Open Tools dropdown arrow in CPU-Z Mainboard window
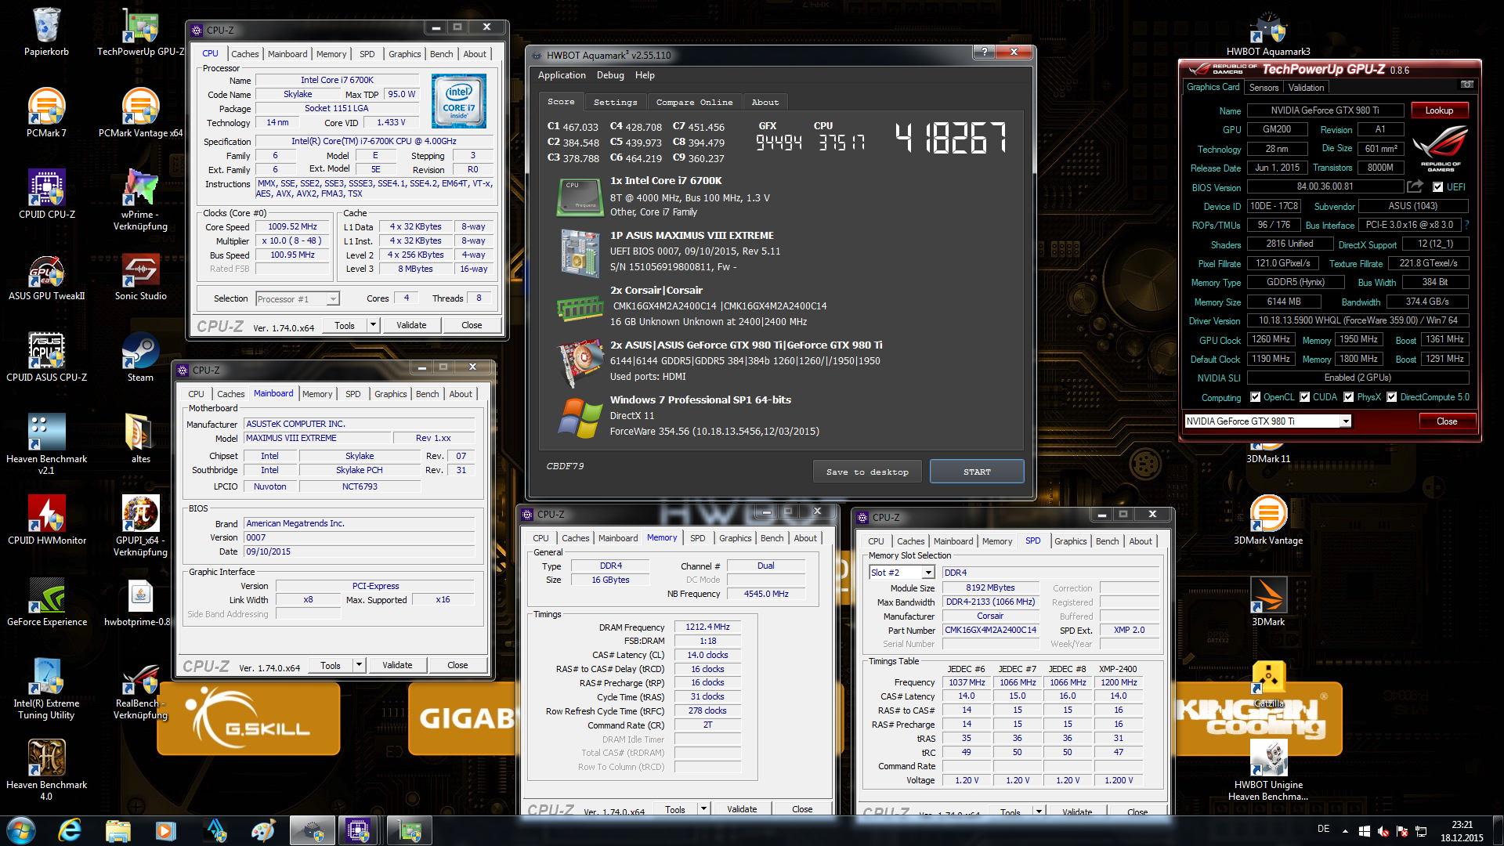1504x846 pixels. point(359,665)
